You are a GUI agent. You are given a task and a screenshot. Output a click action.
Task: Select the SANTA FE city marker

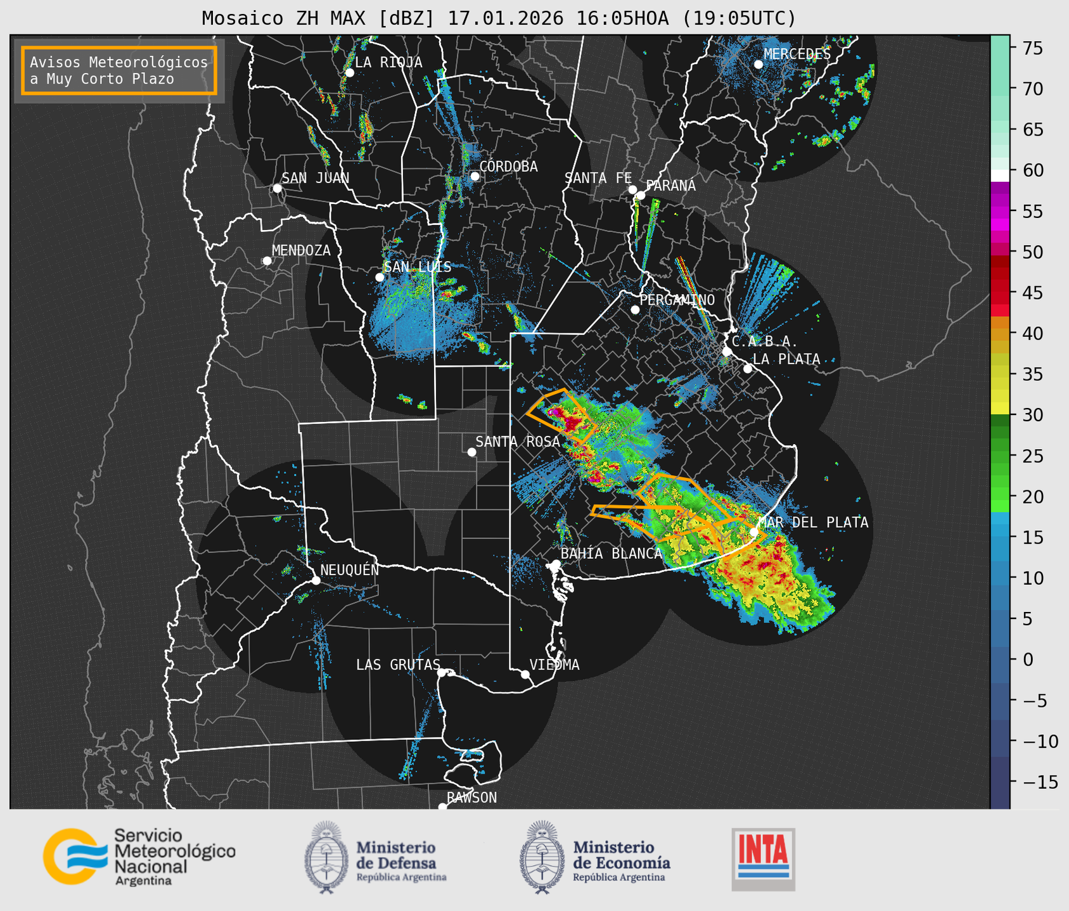(632, 189)
